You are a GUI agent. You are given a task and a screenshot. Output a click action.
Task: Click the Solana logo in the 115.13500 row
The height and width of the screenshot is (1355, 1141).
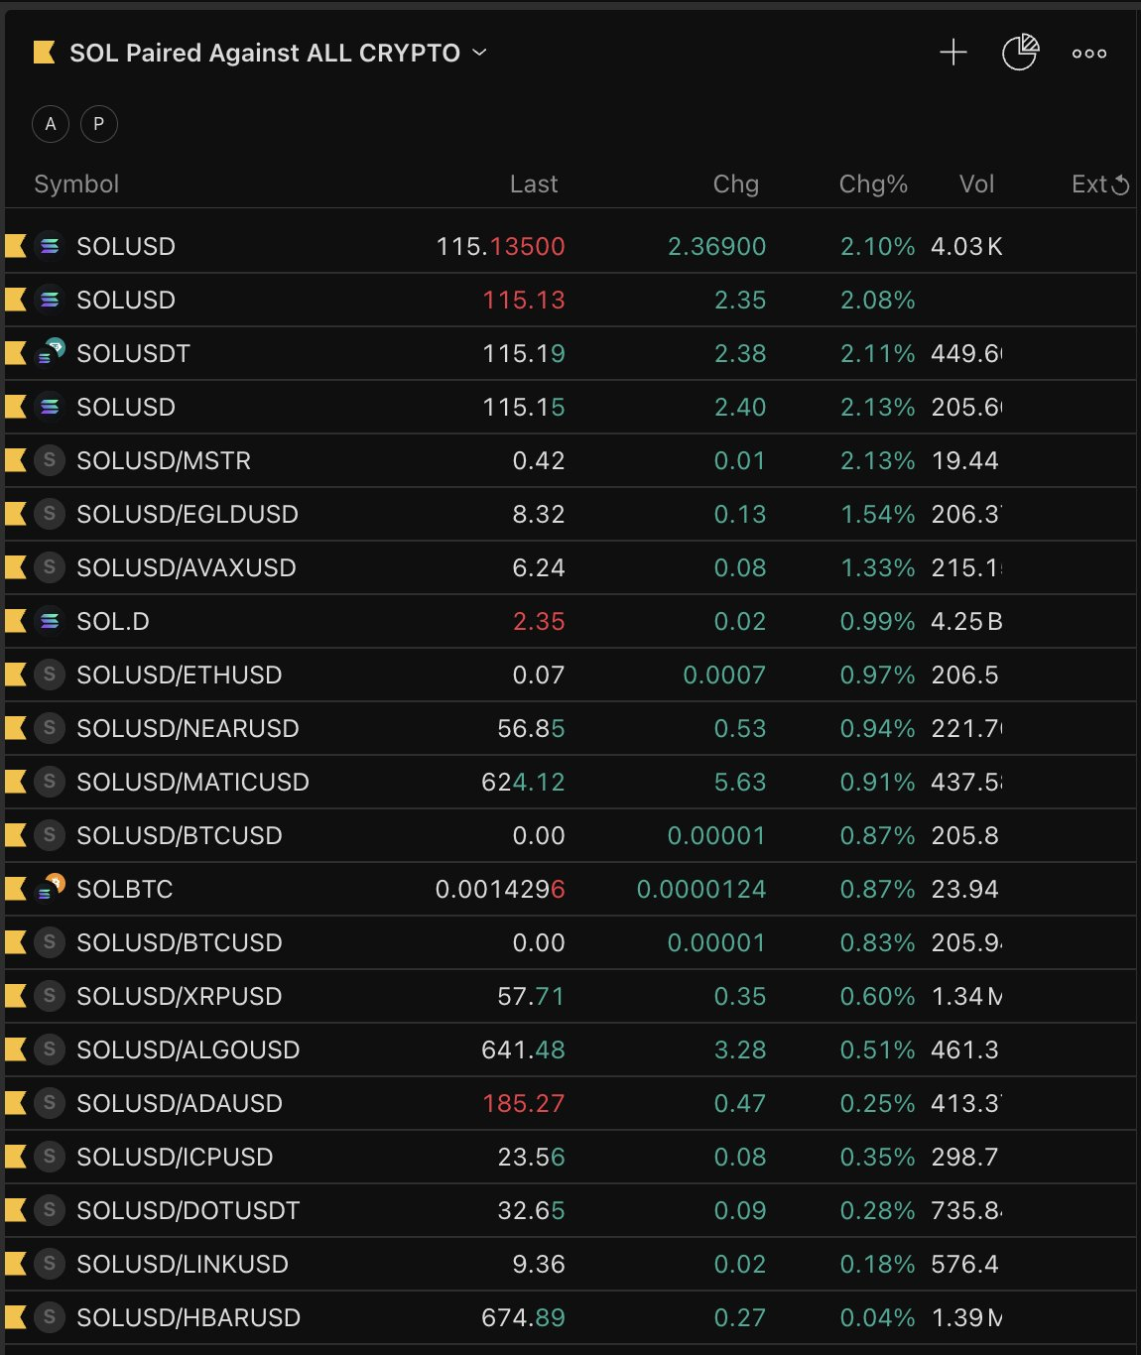coord(49,246)
